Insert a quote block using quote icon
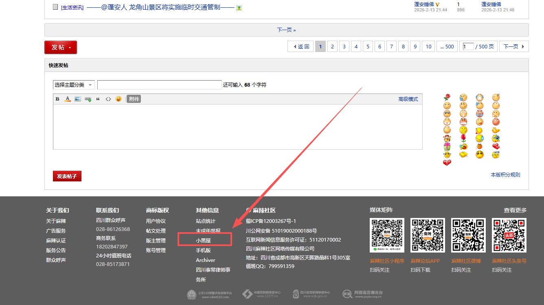The height and width of the screenshot is (305, 544). [x=98, y=99]
